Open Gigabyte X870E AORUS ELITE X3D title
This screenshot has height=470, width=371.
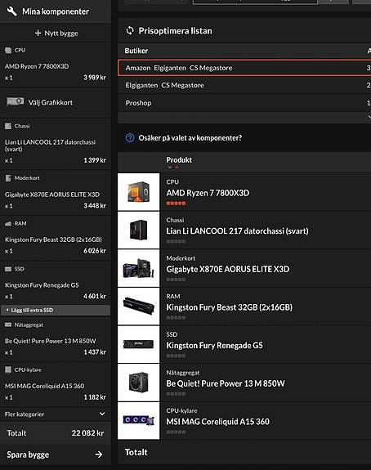pyautogui.click(x=228, y=269)
